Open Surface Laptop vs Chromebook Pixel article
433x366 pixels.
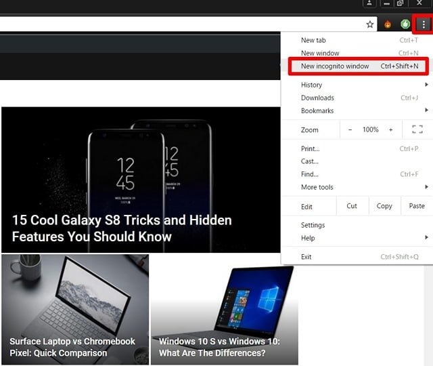72,347
